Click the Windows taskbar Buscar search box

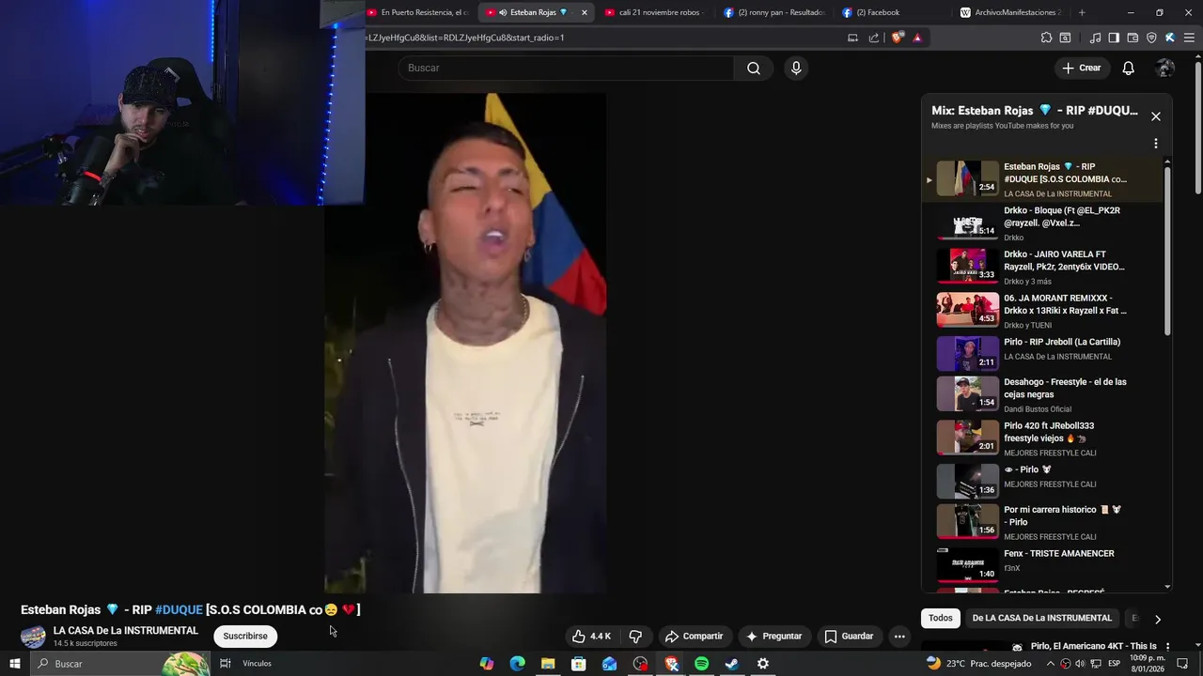click(119, 664)
